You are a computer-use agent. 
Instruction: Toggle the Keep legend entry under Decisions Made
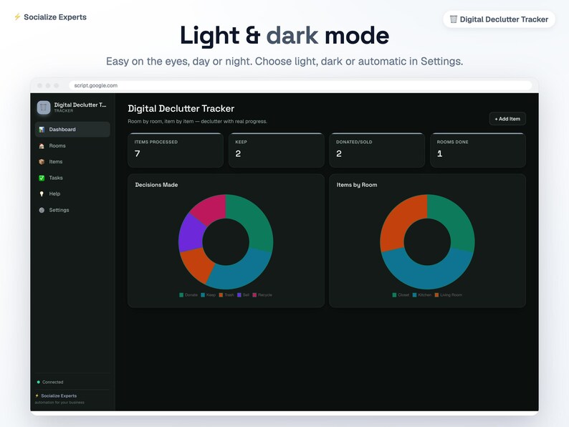pos(209,295)
